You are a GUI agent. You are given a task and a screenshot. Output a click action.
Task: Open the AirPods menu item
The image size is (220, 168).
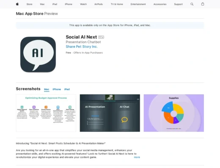(99, 4)
